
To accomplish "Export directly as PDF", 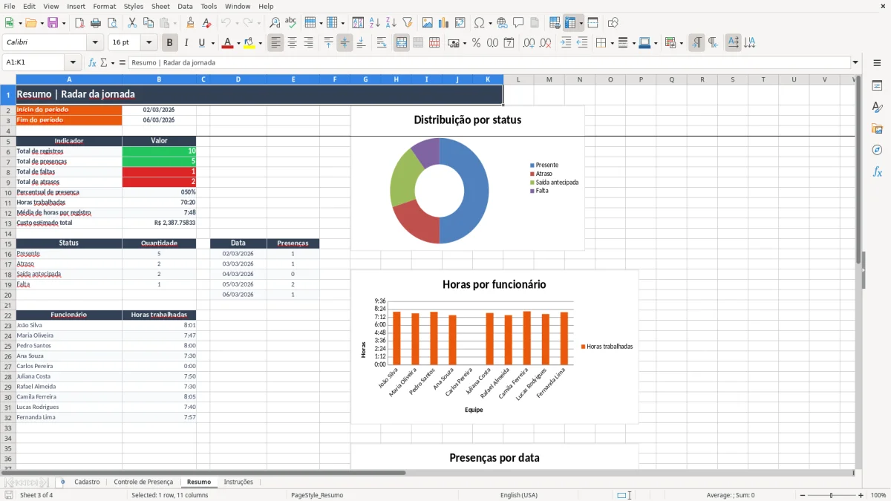I will [x=79, y=23].
